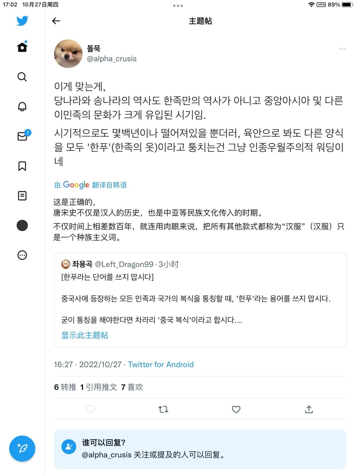Viewport: 356px width, 475px height.
Task: Reply to the tweet using the comment bubble
Action: pyautogui.click(x=90, y=410)
